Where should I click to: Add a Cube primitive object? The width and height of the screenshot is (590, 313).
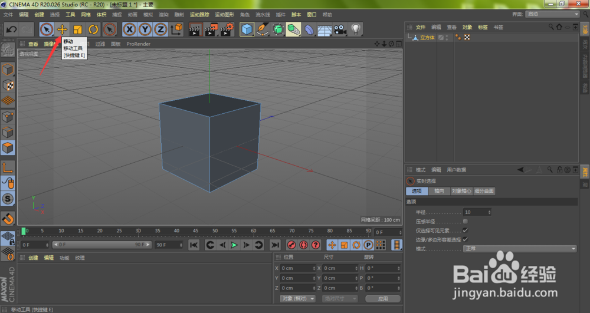click(x=247, y=29)
